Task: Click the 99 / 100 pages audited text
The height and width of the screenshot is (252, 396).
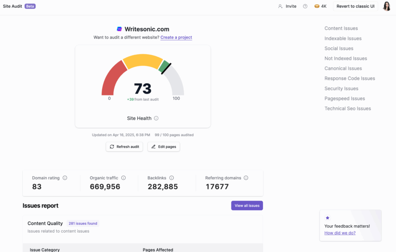Action: 174,135
